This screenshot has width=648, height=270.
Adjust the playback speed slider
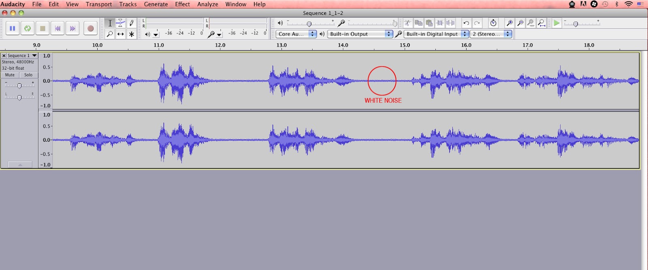pyautogui.click(x=576, y=24)
